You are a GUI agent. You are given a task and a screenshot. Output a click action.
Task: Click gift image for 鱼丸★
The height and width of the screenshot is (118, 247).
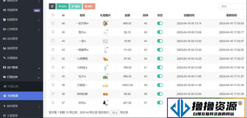tap(105, 32)
